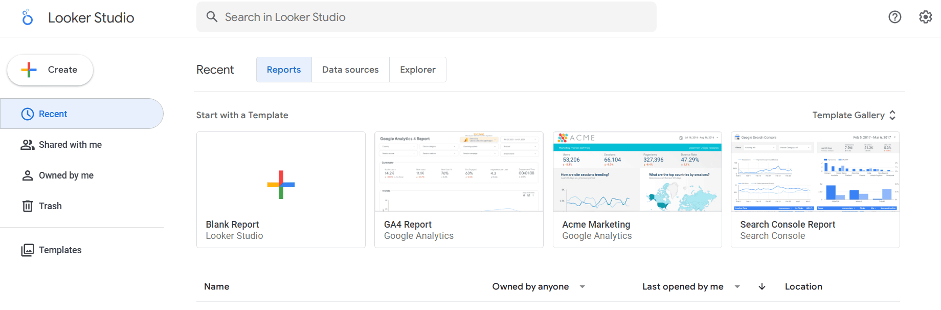The height and width of the screenshot is (310, 941).
Task: Switch to the Explorer tab
Action: pyautogui.click(x=418, y=70)
